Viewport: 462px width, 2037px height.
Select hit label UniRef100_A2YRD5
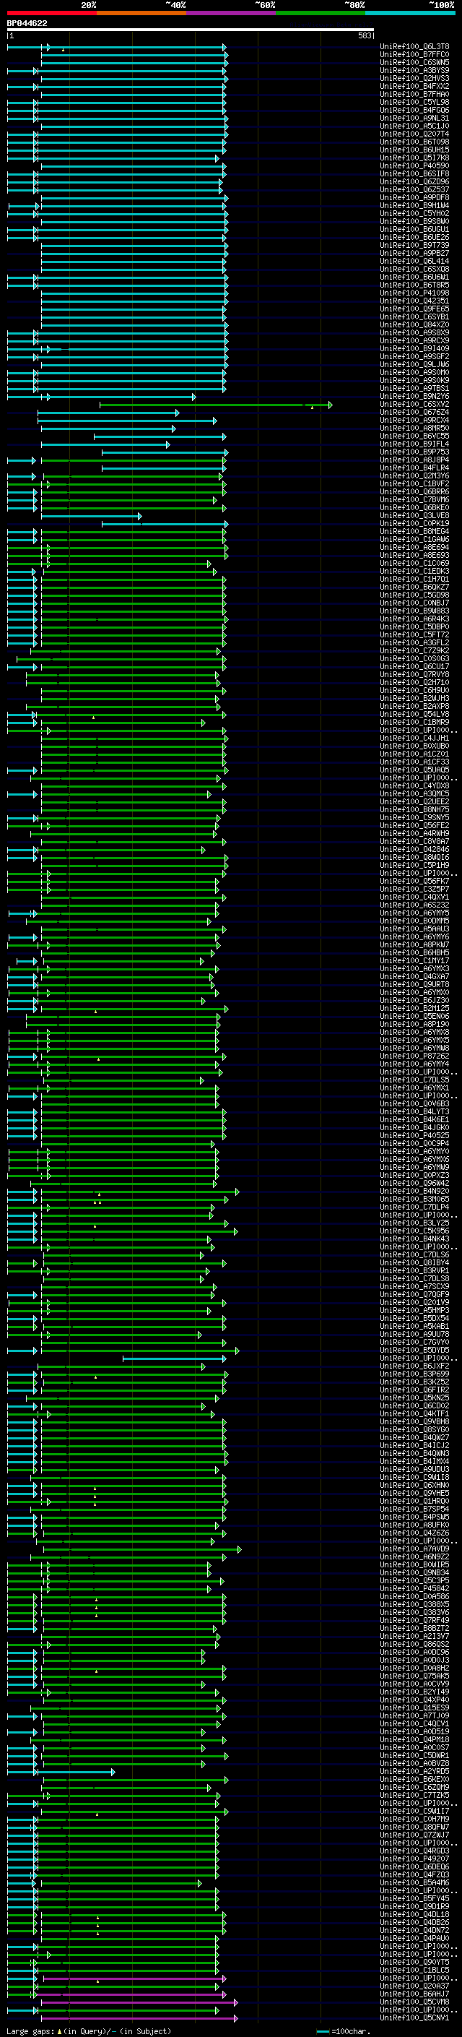[414, 1771]
